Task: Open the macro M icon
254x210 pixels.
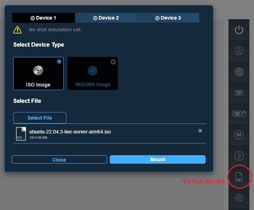Action: point(239,135)
